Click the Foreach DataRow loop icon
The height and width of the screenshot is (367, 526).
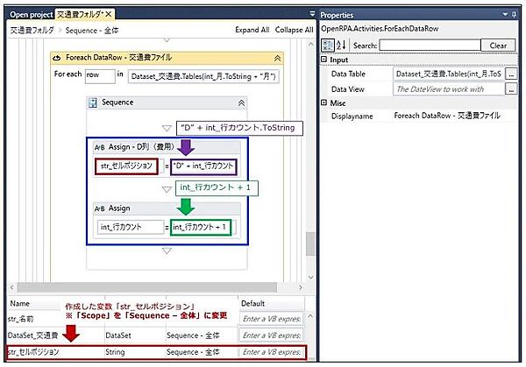[x=57, y=58]
